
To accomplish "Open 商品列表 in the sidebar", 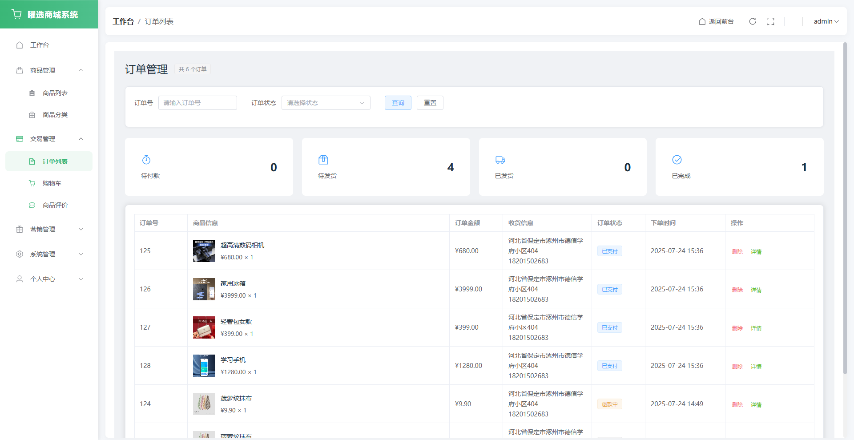I will click(x=55, y=93).
